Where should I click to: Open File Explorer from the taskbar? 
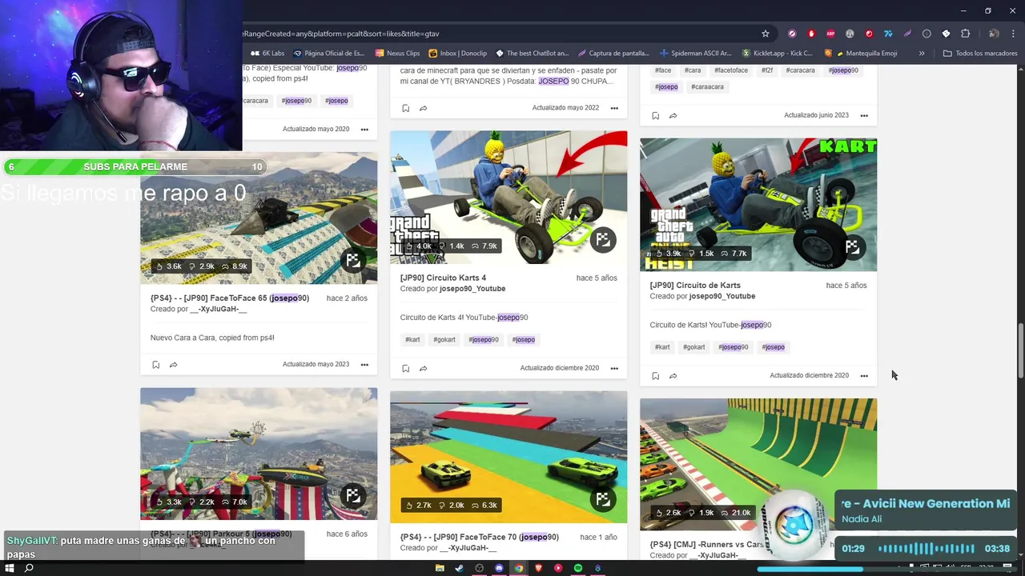point(440,568)
